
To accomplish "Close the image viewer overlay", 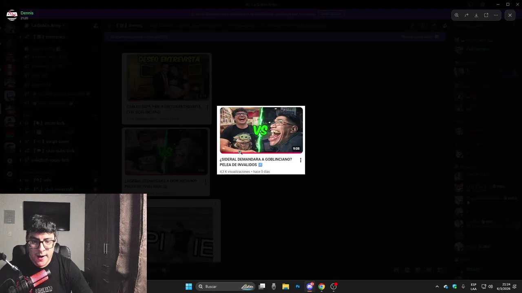I will (x=510, y=15).
